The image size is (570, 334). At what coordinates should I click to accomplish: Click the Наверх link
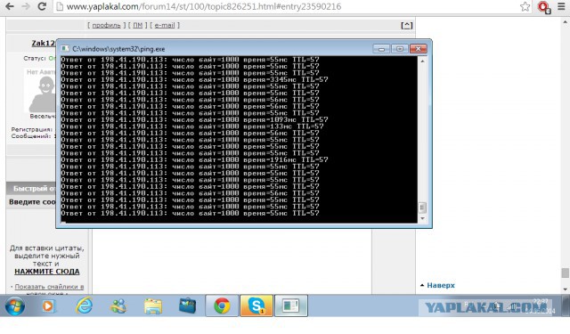click(441, 285)
